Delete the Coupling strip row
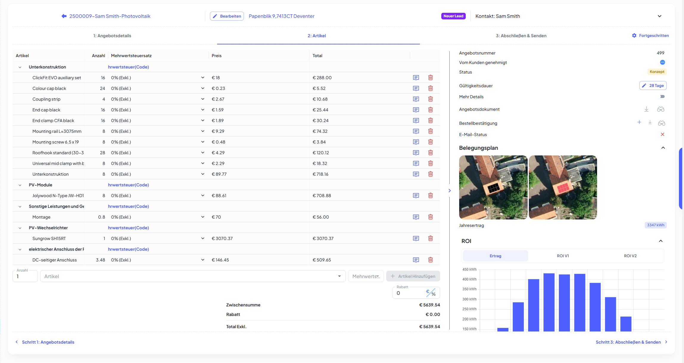 point(431,99)
